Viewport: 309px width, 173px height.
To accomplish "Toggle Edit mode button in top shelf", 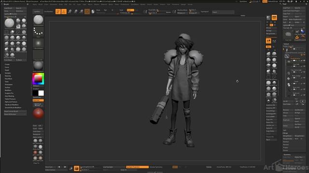I will [58, 12].
